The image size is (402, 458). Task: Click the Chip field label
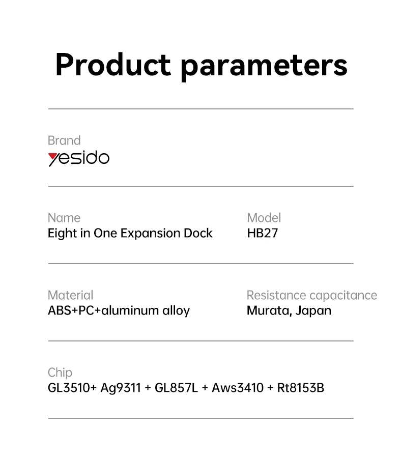pyautogui.click(x=60, y=373)
